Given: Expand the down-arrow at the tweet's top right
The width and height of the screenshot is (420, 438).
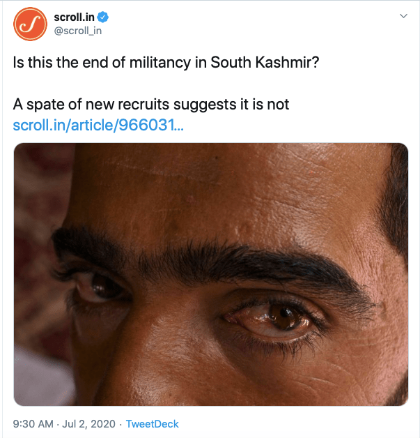Looking at the screenshot, I should 402,17.
